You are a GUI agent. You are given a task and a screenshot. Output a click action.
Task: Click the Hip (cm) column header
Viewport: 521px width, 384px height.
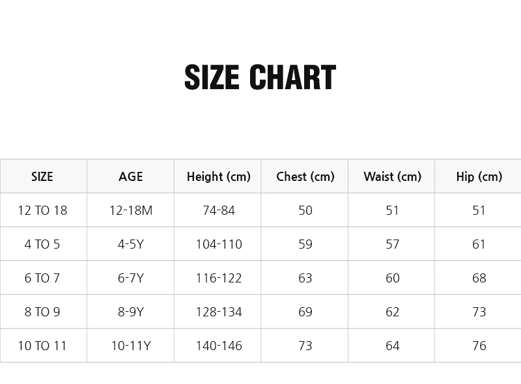[x=479, y=176]
